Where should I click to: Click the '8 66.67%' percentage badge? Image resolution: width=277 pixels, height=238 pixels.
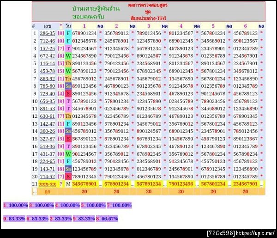[107, 219]
